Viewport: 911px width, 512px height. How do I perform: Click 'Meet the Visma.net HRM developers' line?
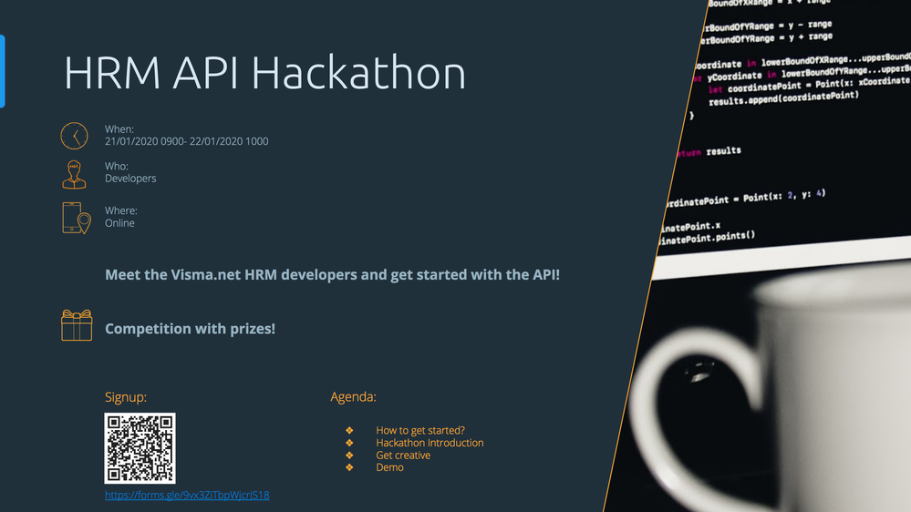pos(332,274)
